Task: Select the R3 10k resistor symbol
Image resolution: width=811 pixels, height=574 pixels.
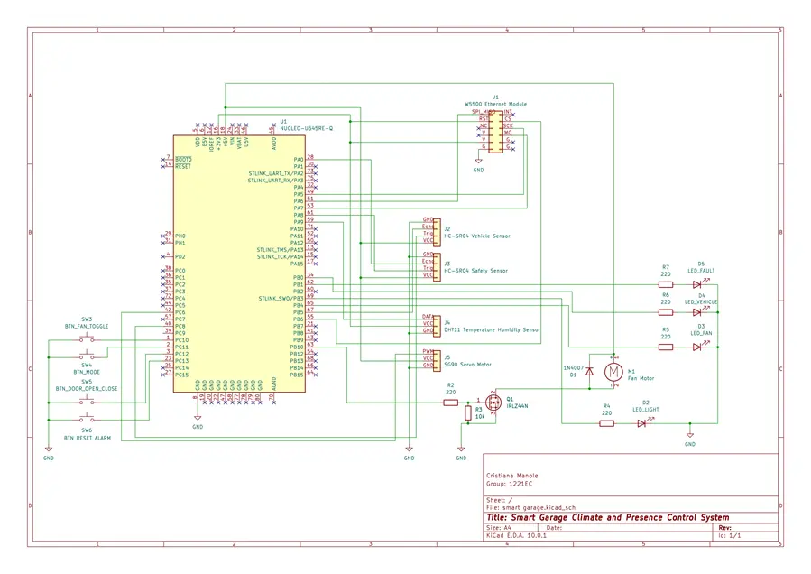Action: 468,412
